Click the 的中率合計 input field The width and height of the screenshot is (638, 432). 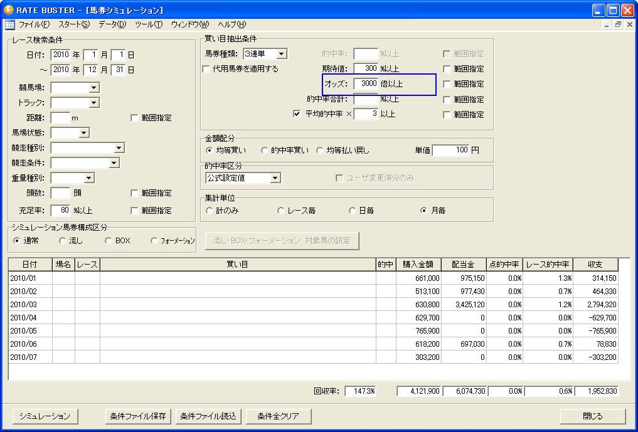click(x=366, y=99)
